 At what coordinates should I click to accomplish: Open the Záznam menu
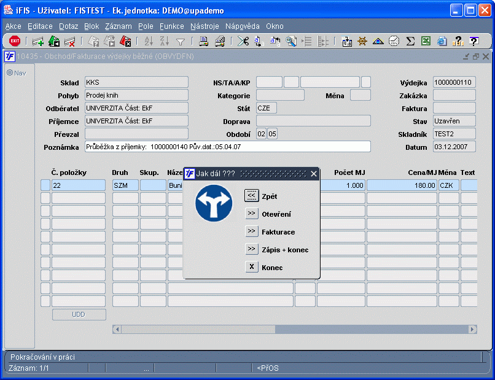tap(118, 26)
